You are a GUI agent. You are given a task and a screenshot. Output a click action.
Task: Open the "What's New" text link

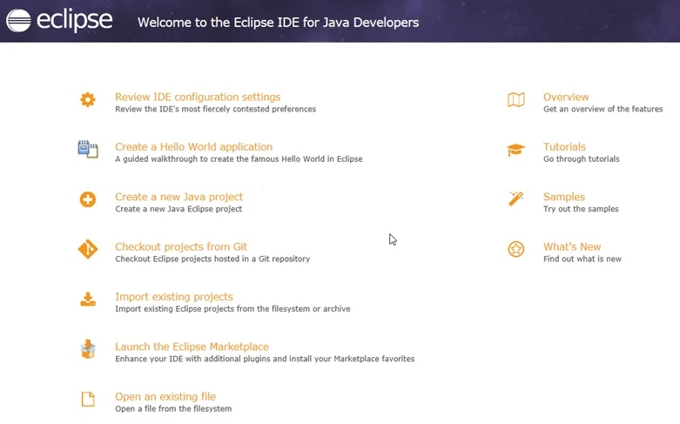pos(572,247)
